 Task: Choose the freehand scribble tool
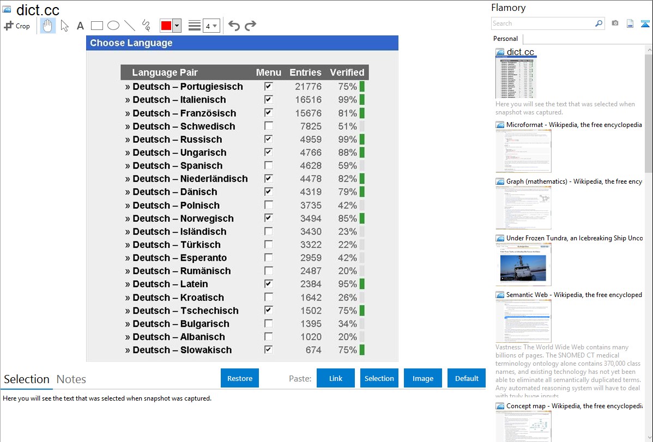click(146, 26)
